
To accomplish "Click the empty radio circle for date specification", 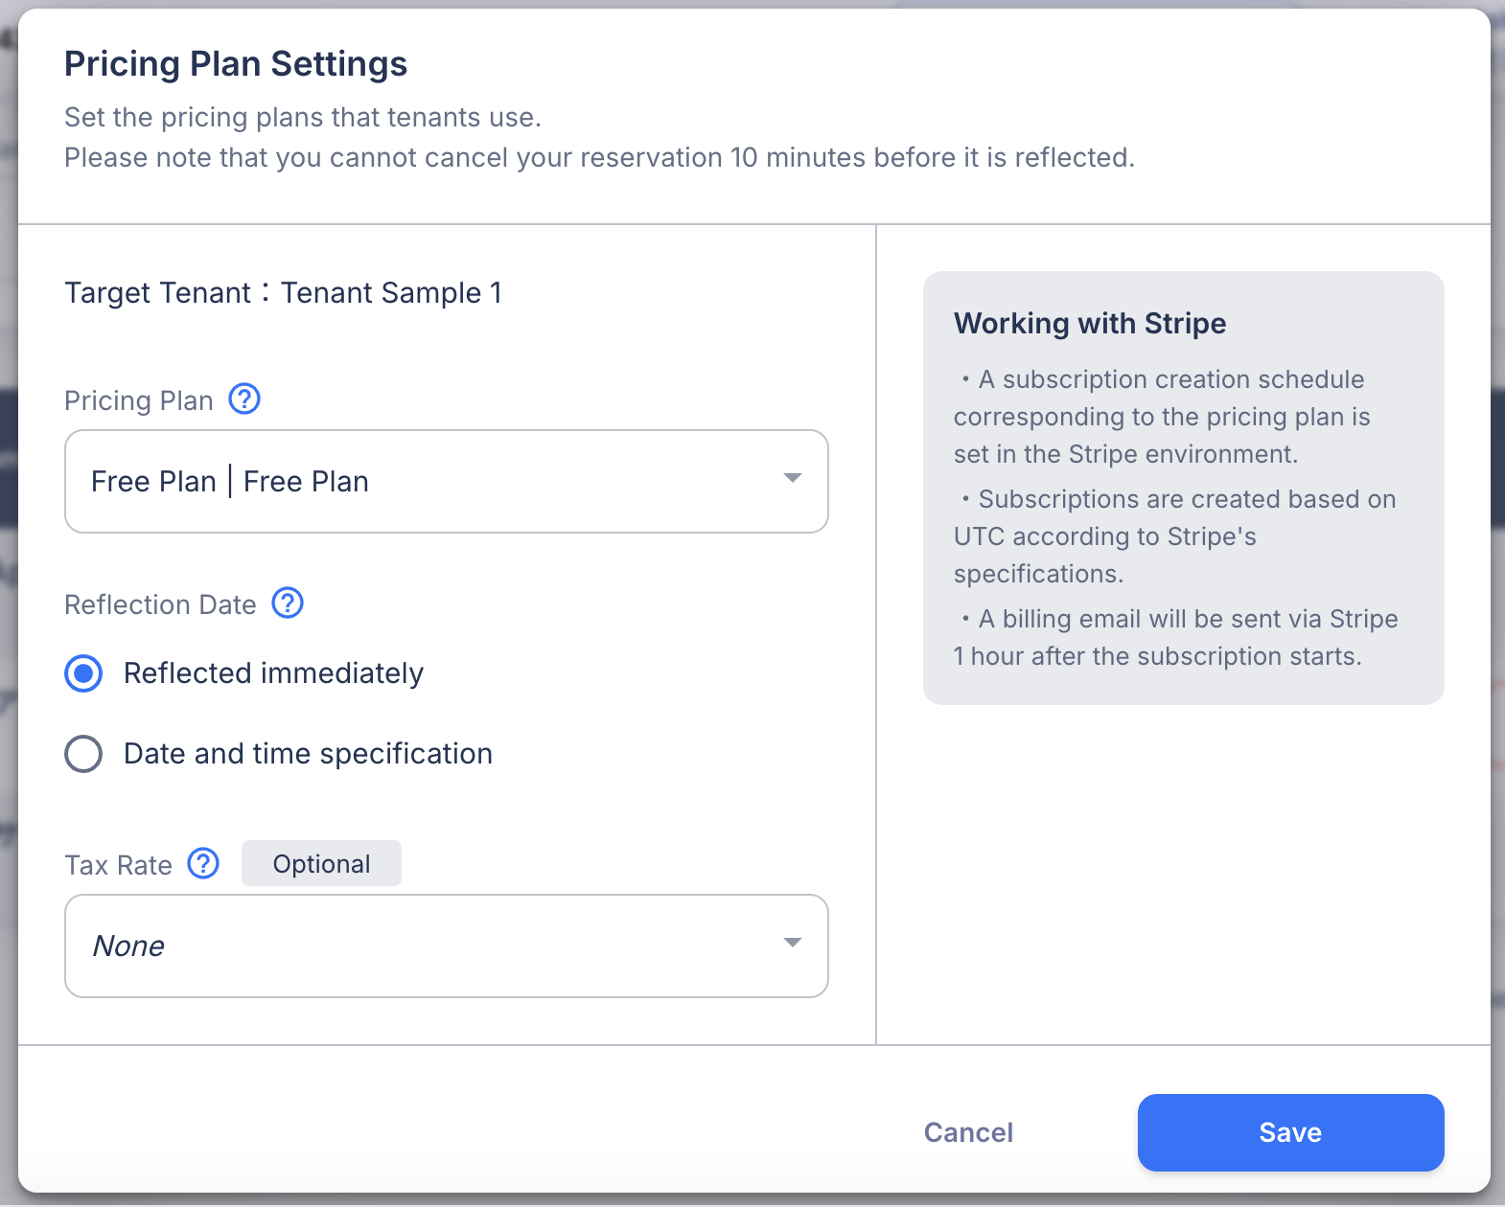I will 83,754.
